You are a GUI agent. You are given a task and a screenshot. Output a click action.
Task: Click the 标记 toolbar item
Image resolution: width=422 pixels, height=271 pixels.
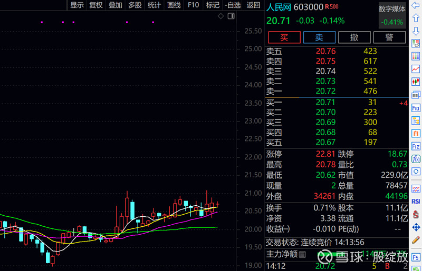click(213, 5)
